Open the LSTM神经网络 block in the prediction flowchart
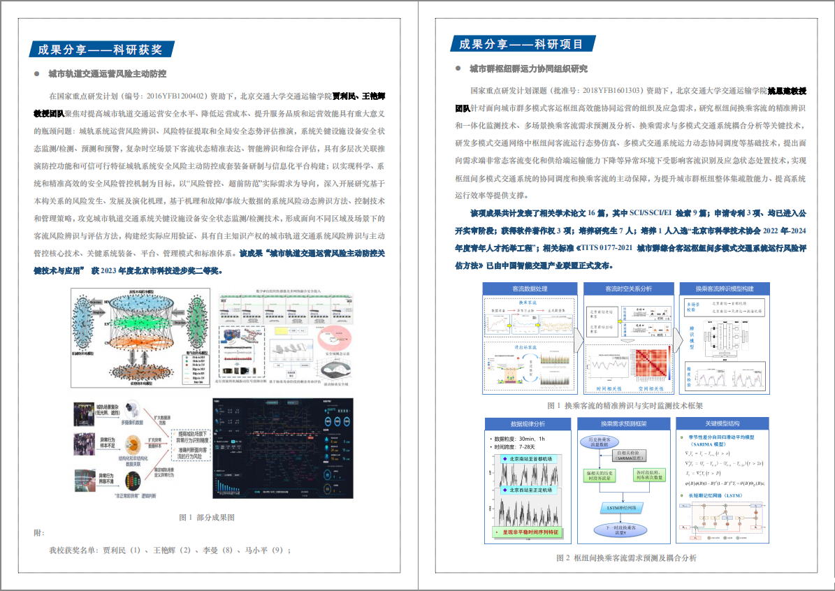This screenshot has height=591, width=835. pyautogui.click(x=623, y=508)
